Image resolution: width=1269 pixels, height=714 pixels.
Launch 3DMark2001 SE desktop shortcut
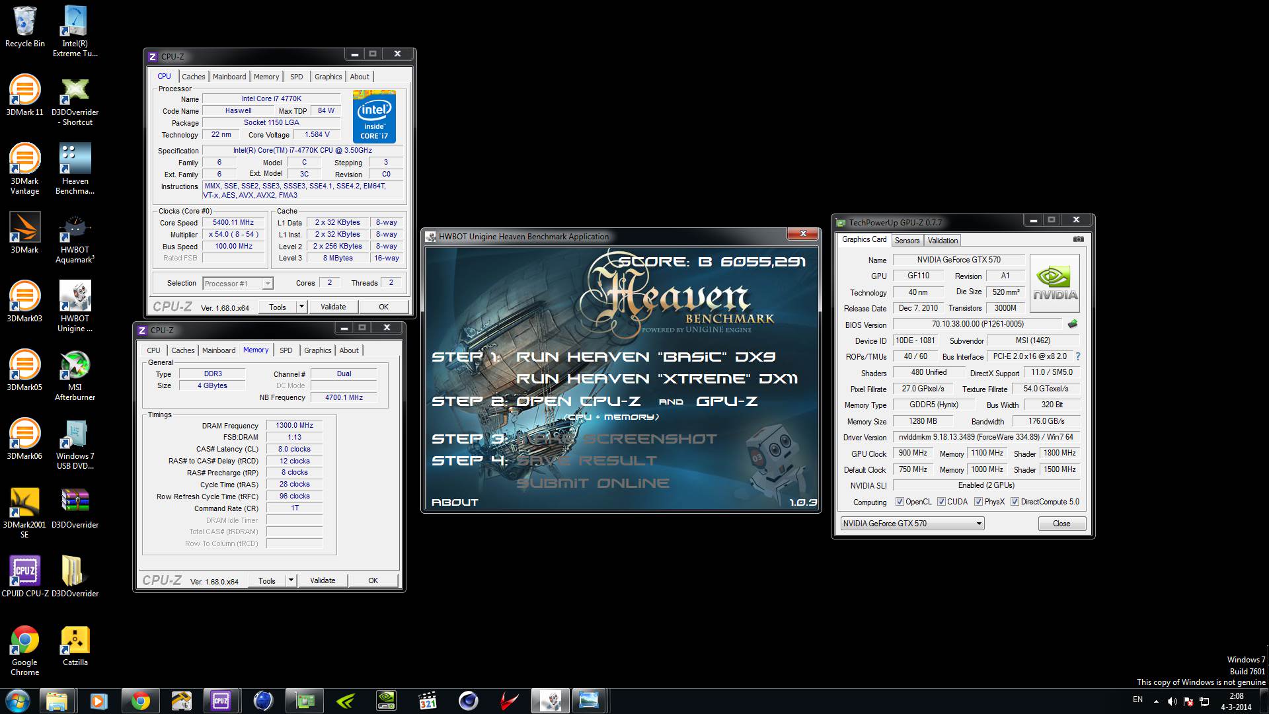tap(25, 513)
